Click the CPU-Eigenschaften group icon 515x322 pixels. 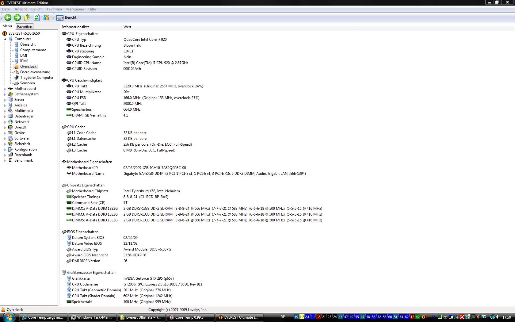[x=64, y=34]
